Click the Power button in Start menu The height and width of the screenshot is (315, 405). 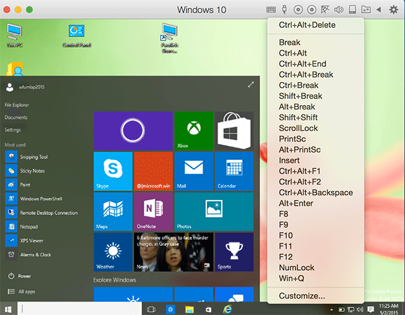[x=20, y=276]
